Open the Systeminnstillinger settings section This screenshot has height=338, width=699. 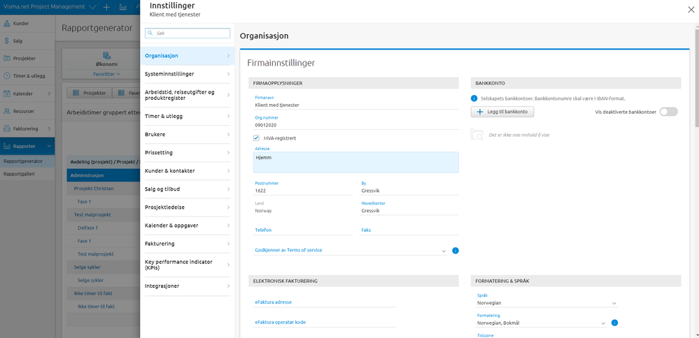[x=188, y=73]
